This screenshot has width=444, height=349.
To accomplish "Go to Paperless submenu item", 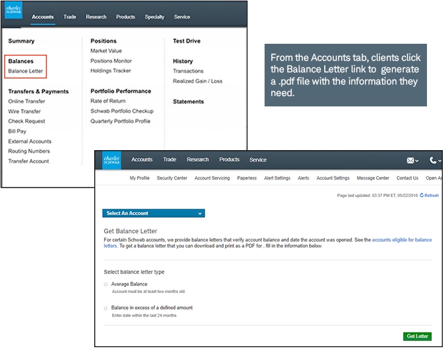I will click(x=247, y=178).
